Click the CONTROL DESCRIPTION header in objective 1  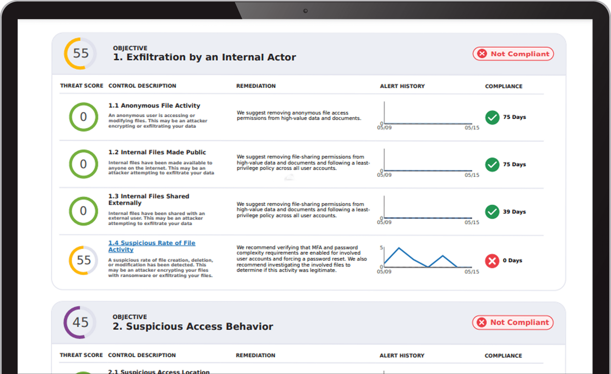pos(142,86)
